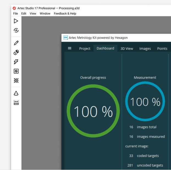Click the DPA logo in Metrology Kit title
171x170 pixels.
(x=65, y=38)
